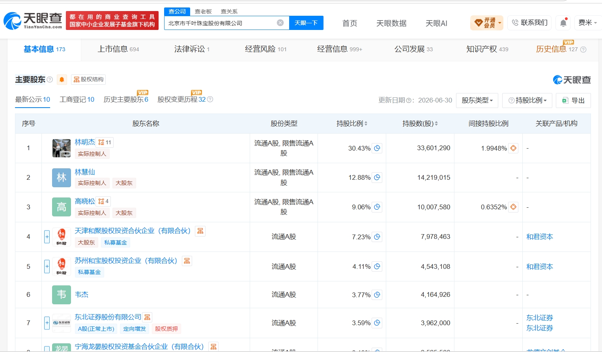
Task: Select the 查老板 search mode
Action: coord(204,11)
